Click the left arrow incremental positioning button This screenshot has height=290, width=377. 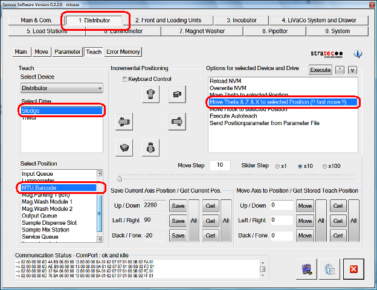point(125,121)
